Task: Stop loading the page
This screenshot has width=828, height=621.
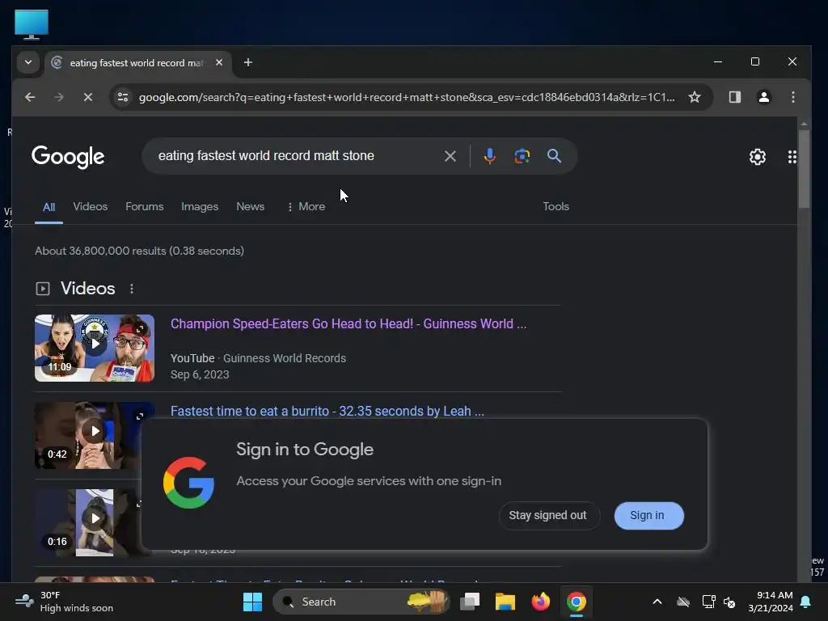Action: point(88,97)
